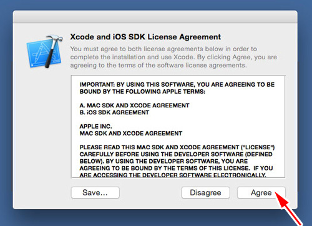
Task: Click inside the license text box
Action: pyautogui.click(x=178, y=127)
